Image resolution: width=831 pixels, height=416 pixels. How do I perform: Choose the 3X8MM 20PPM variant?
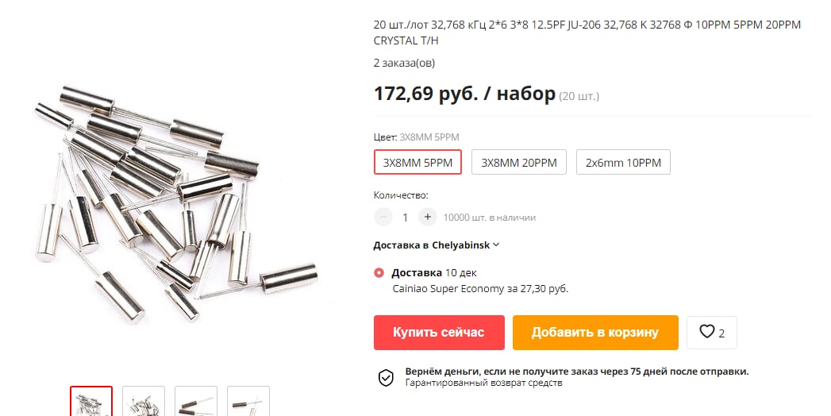(519, 162)
